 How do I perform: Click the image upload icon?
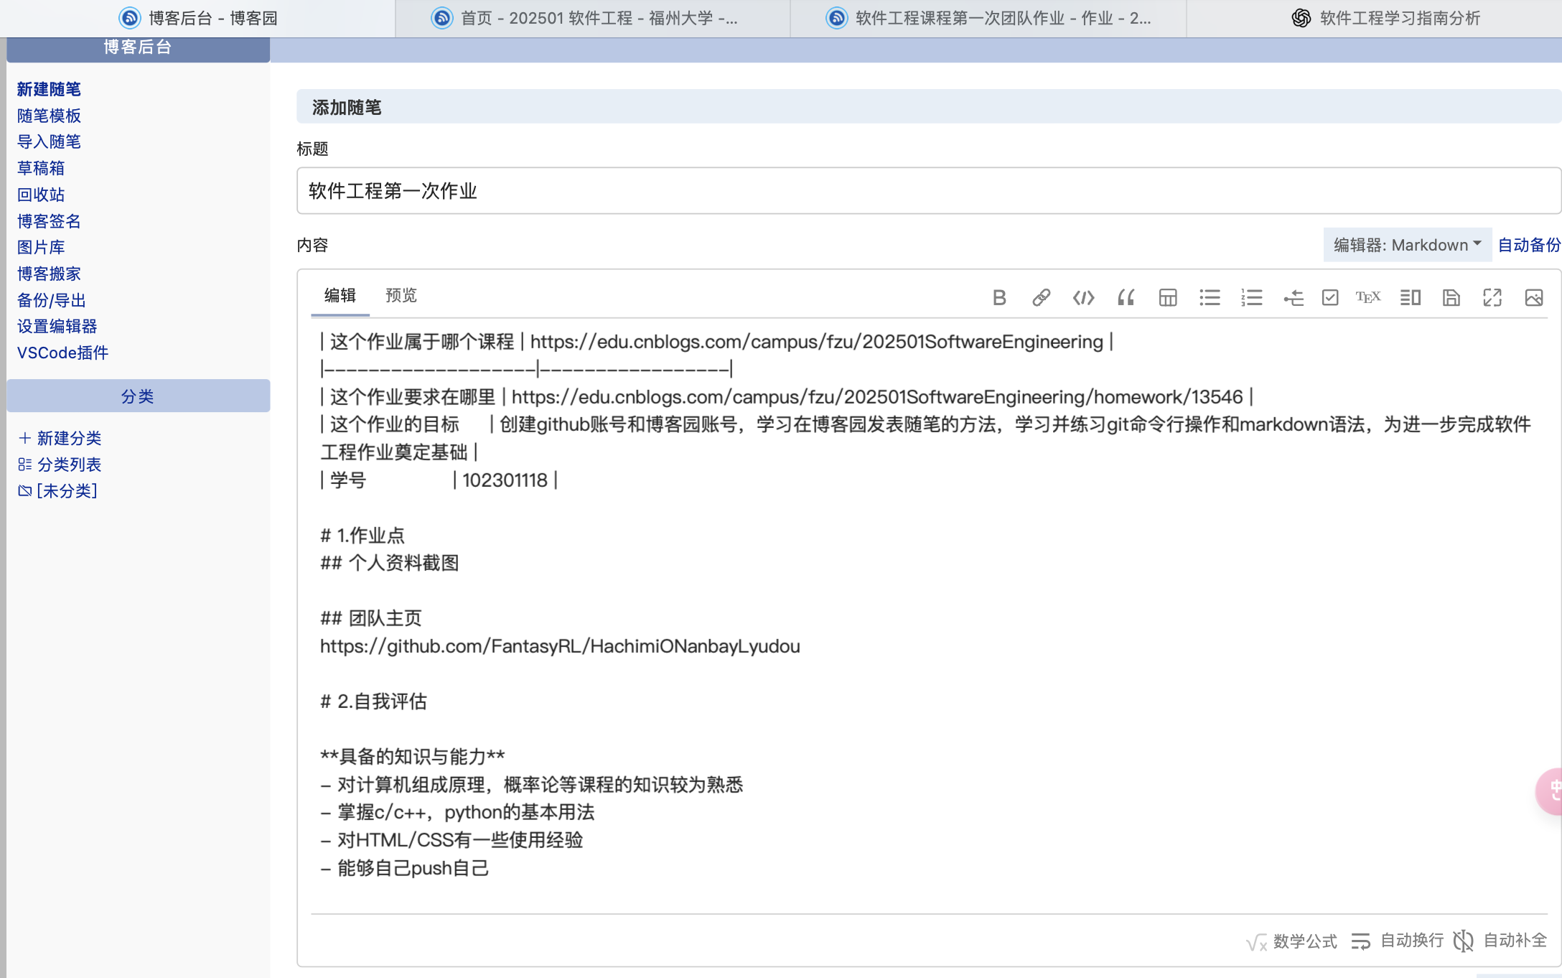click(1534, 297)
